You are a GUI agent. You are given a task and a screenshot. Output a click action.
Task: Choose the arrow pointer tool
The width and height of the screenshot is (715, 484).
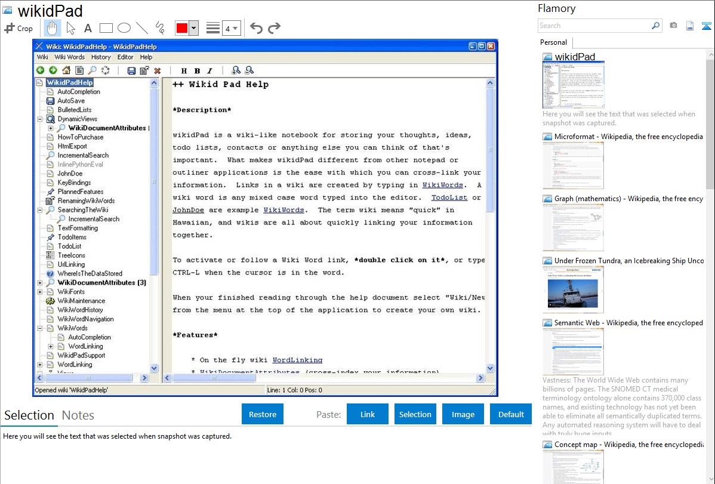[x=70, y=28]
